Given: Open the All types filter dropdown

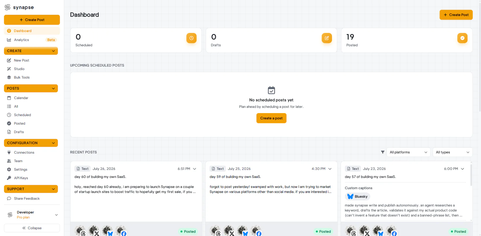Looking at the screenshot, I should pos(452,152).
